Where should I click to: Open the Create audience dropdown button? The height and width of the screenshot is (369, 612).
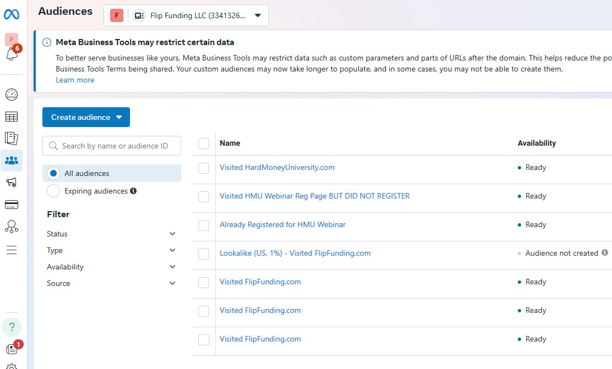coord(86,117)
